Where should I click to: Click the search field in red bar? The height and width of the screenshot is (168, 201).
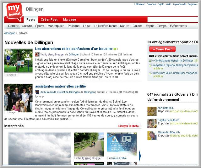click(173, 20)
